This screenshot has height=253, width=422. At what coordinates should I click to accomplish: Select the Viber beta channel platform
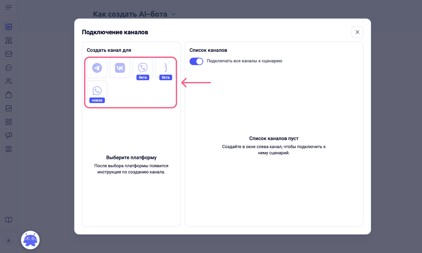point(143,68)
